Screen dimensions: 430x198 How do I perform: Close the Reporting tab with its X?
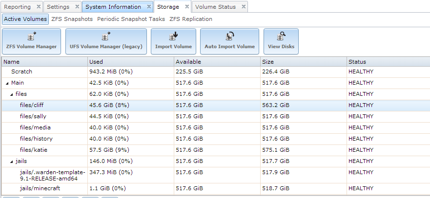pyautogui.click(x=39, y=7)
